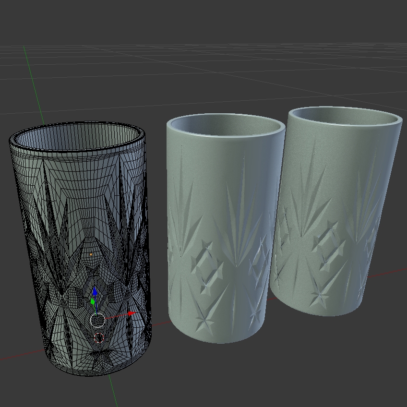Click the green Y-axis gizmo handle
407x407 pixels.
pos(93,301)
